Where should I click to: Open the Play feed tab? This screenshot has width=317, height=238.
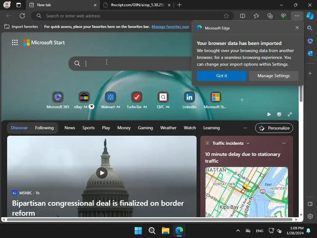tap(106, 128)
